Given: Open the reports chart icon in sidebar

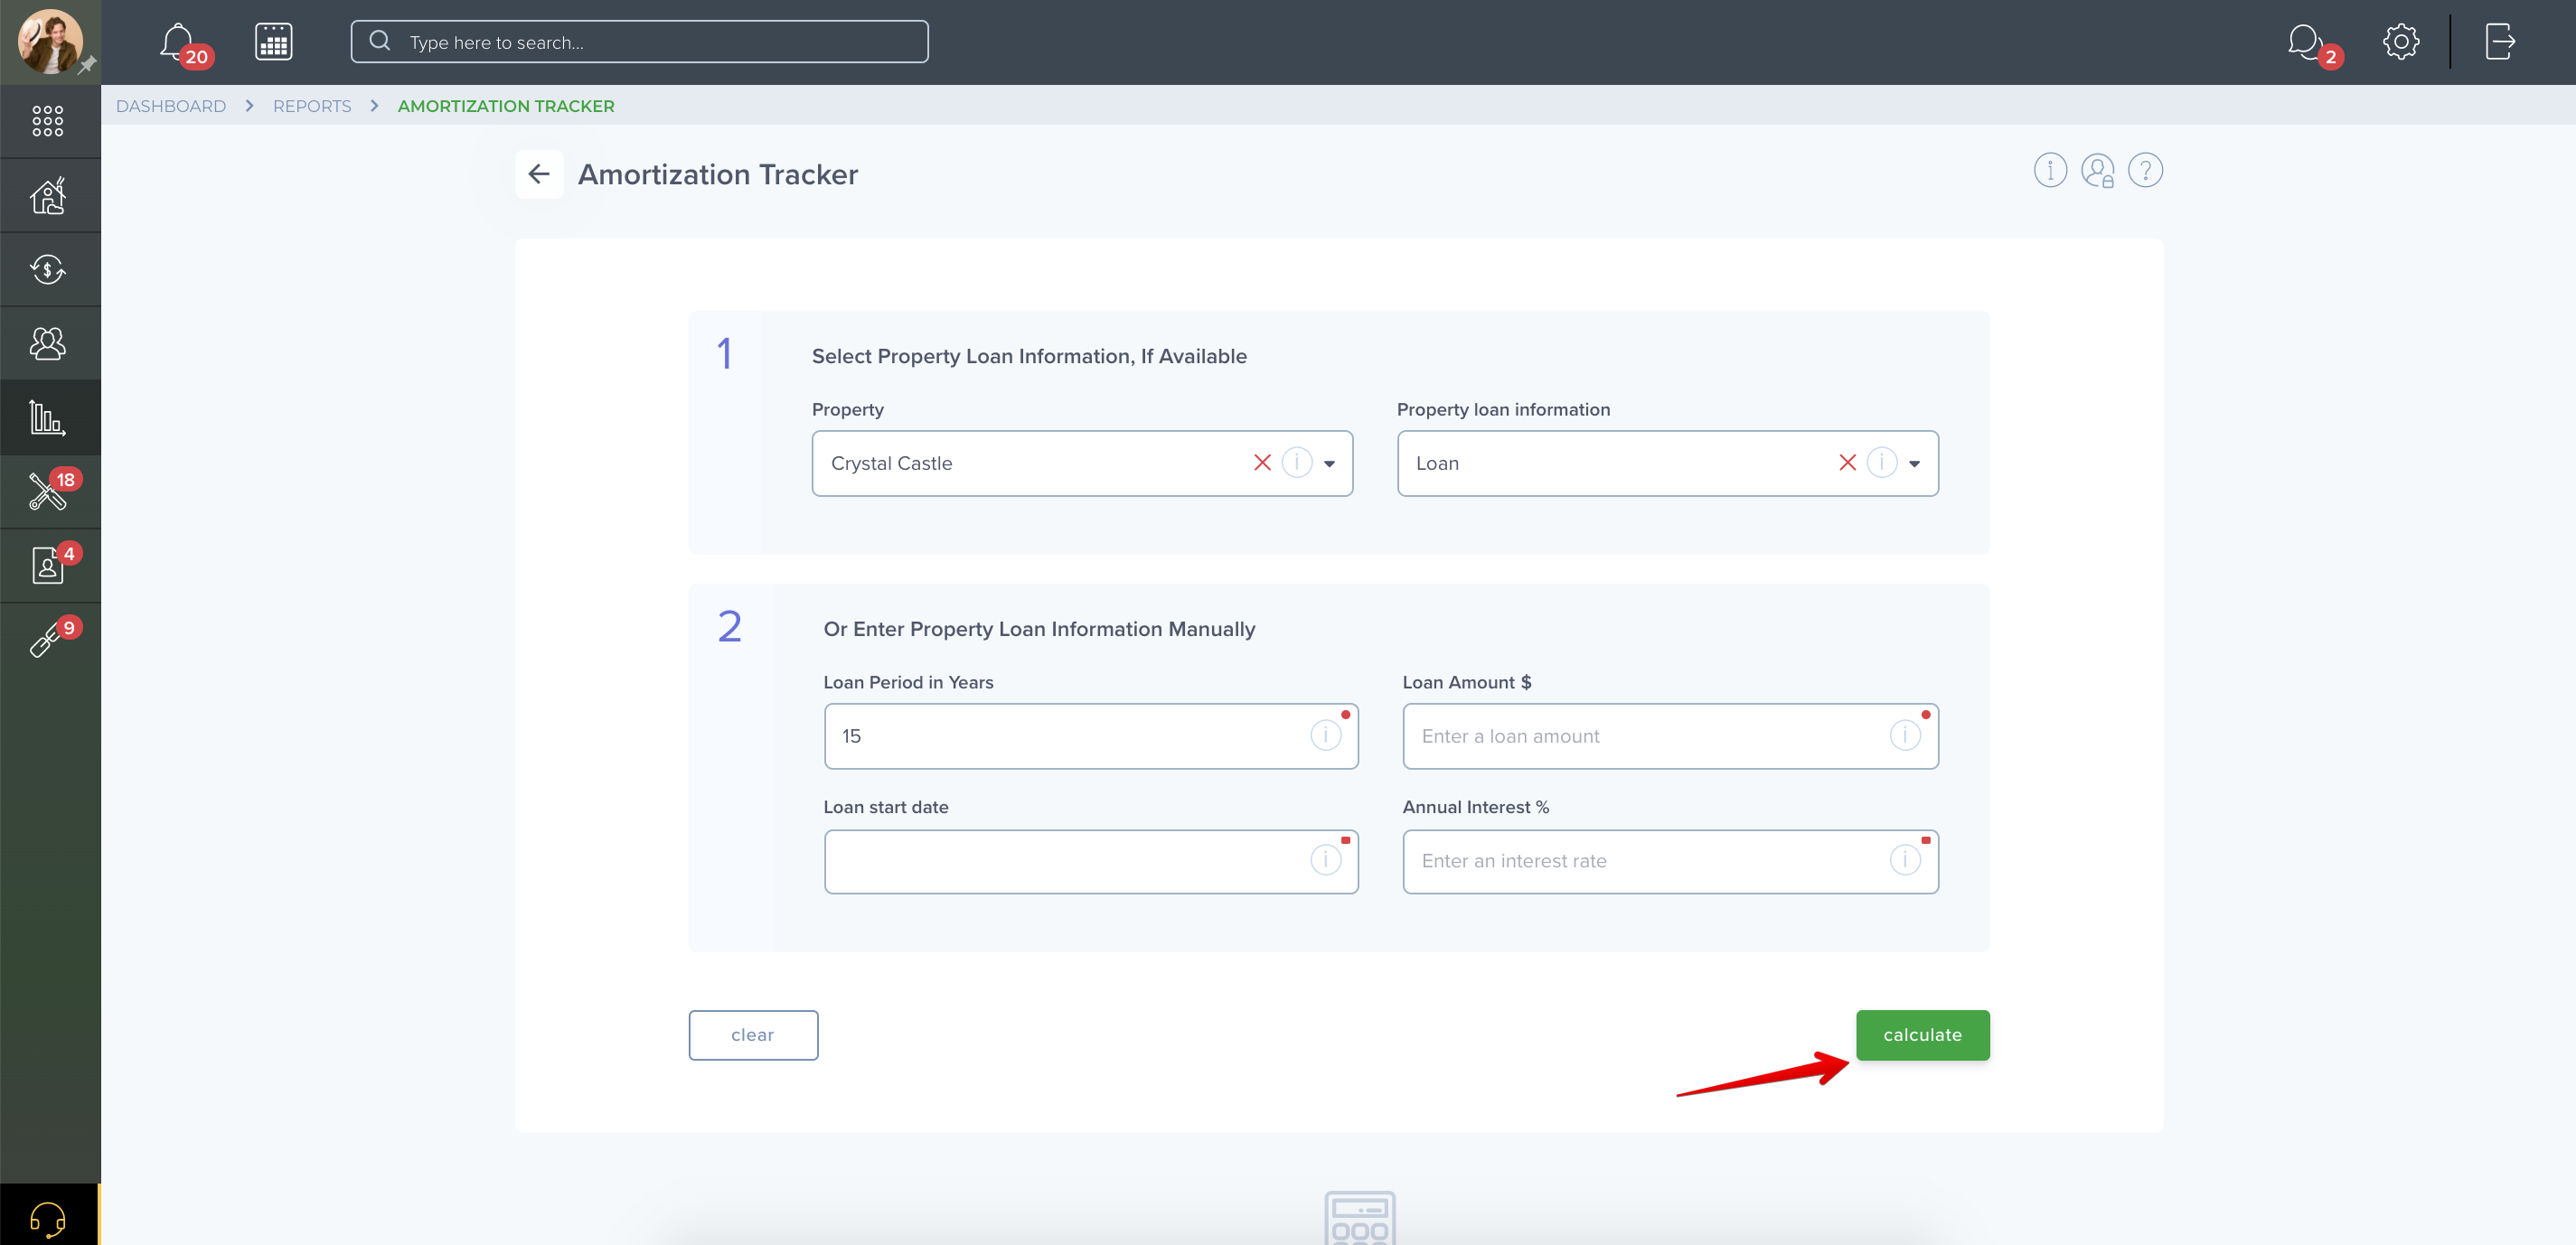Looking at the screenshot, I should (x=48, y=417).
